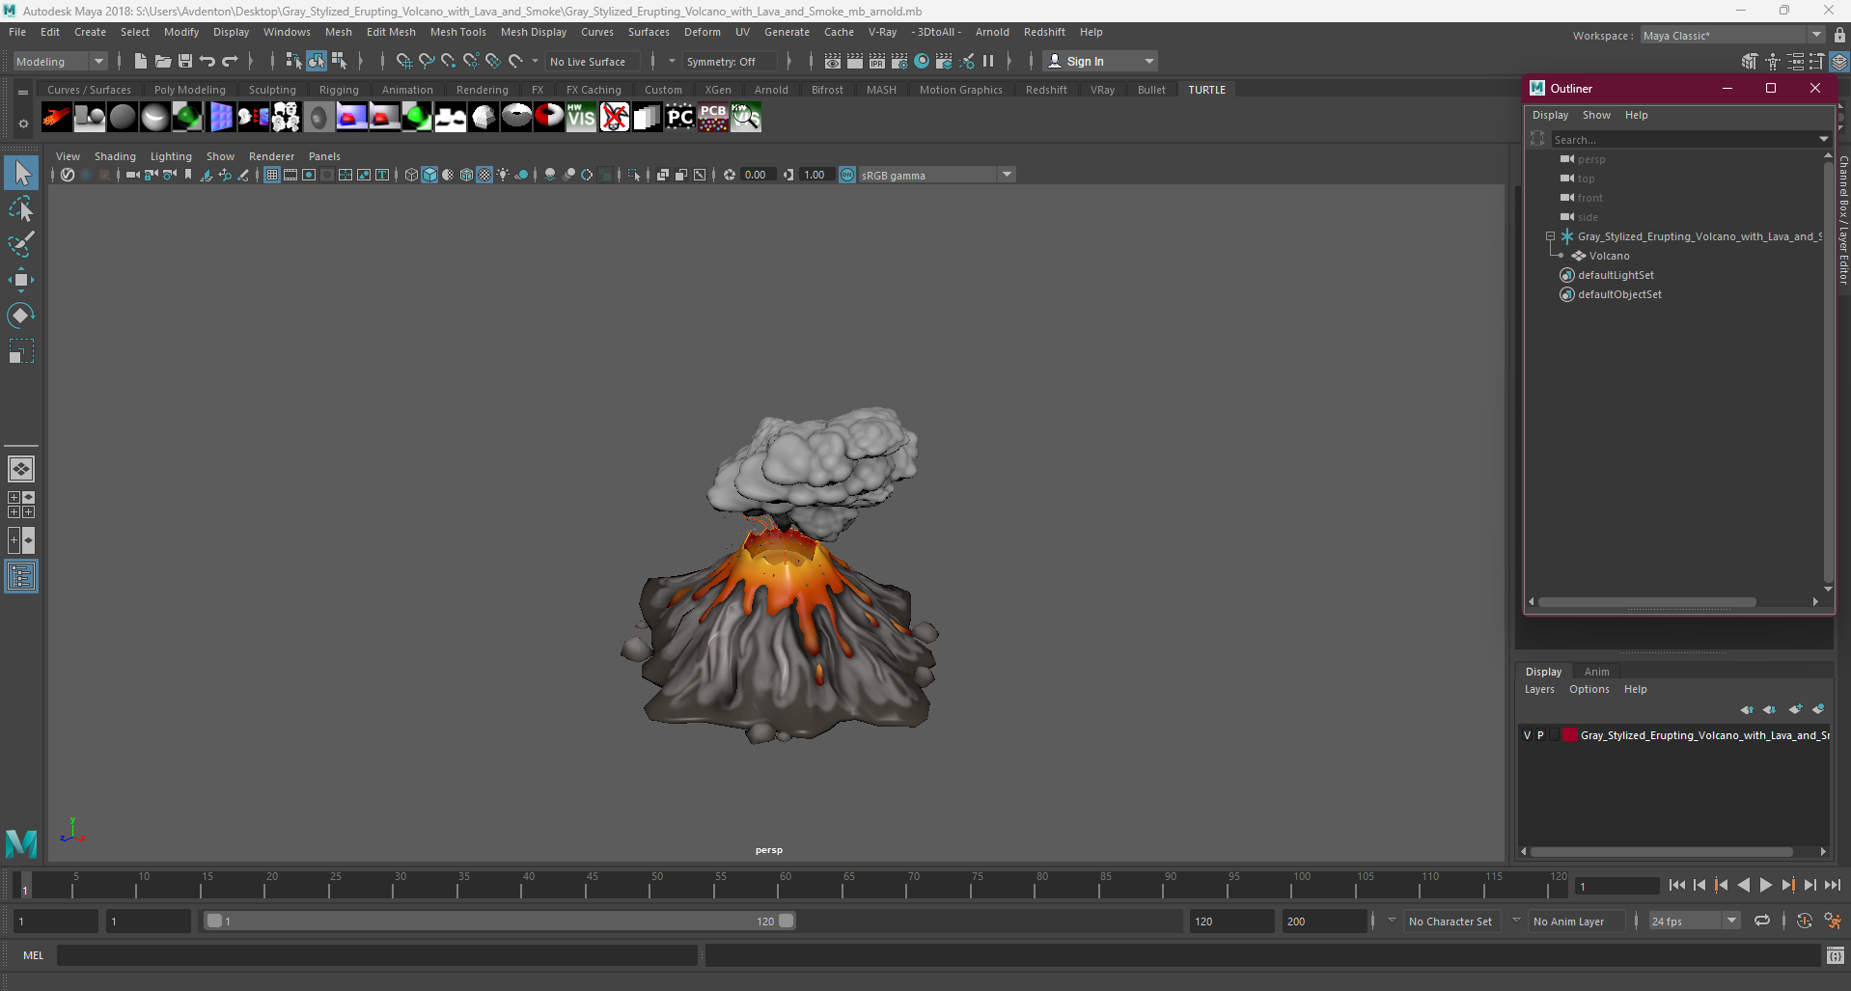
Task: Click the MEL script language label
Action: [x=34, y=955]
